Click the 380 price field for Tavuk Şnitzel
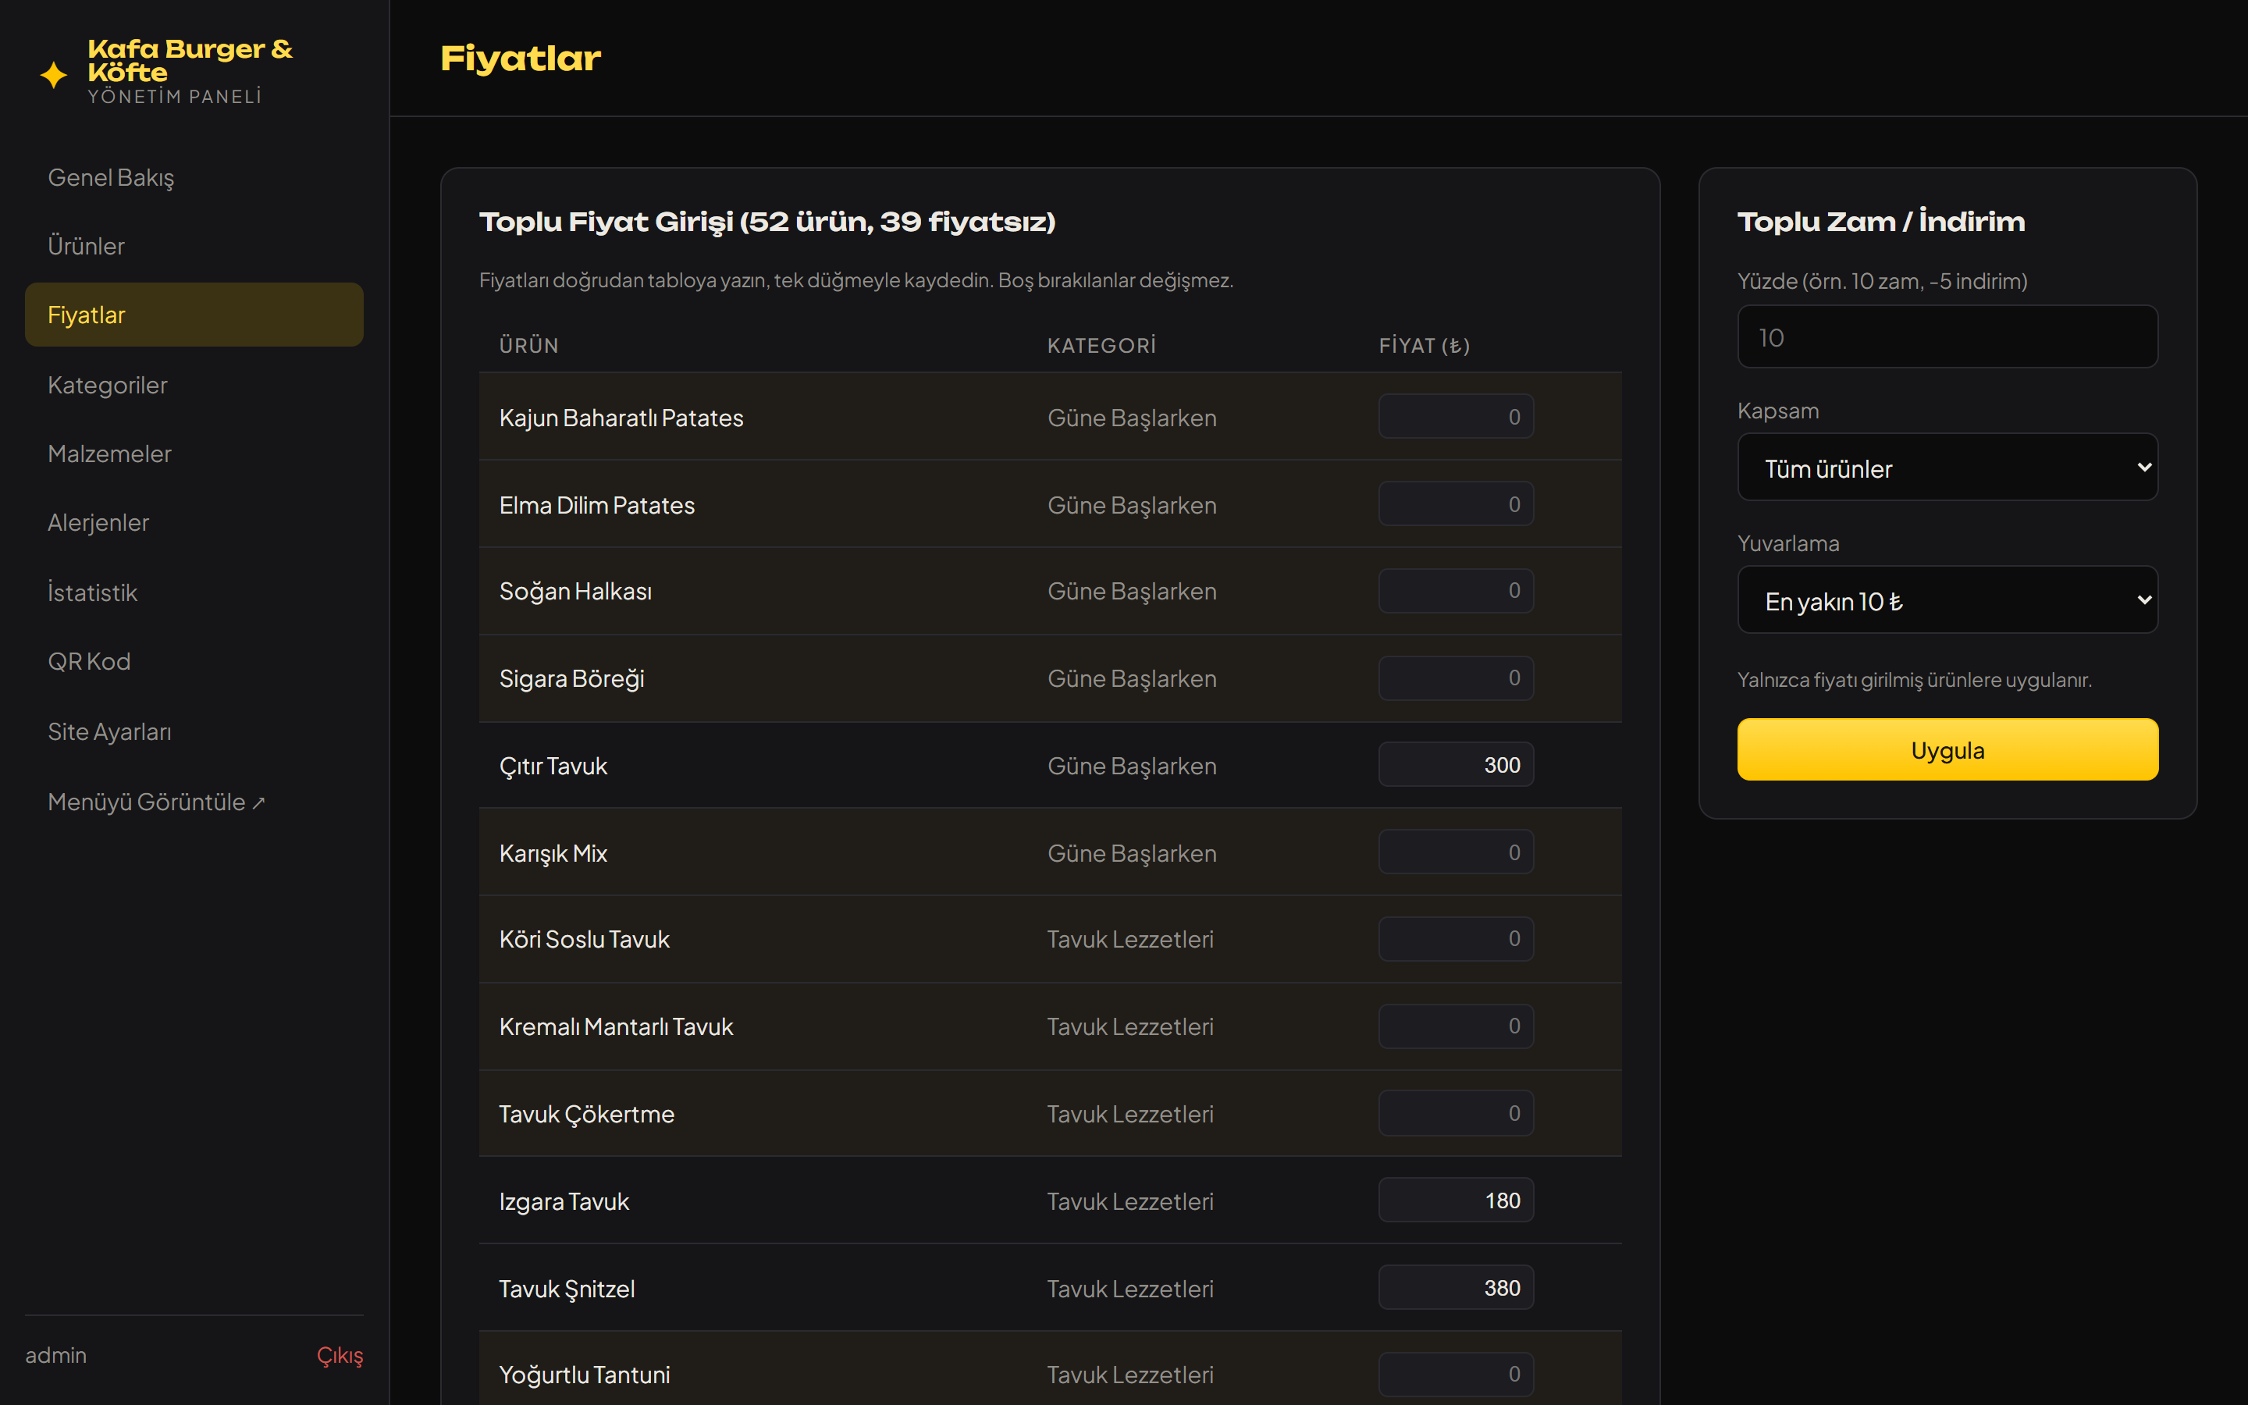 coord(1456,1288)
